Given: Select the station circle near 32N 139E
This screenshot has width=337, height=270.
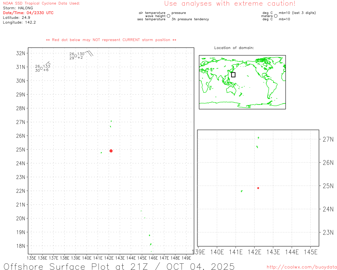Looking at the screenshot, I should point(76,56).
